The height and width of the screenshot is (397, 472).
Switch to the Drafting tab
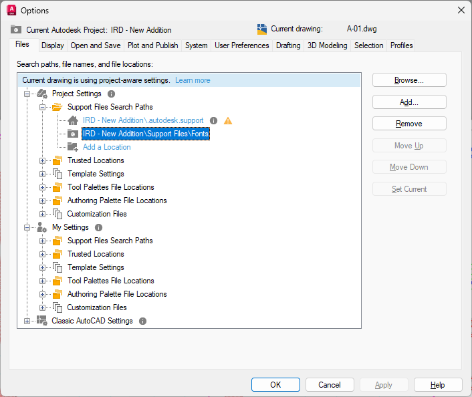click(x=288, y=45)
